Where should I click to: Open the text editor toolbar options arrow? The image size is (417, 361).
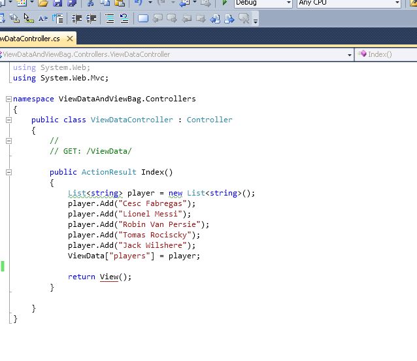(x=256, y=21)
